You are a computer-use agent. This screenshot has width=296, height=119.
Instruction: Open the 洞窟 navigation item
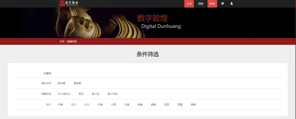click(201, 4)
